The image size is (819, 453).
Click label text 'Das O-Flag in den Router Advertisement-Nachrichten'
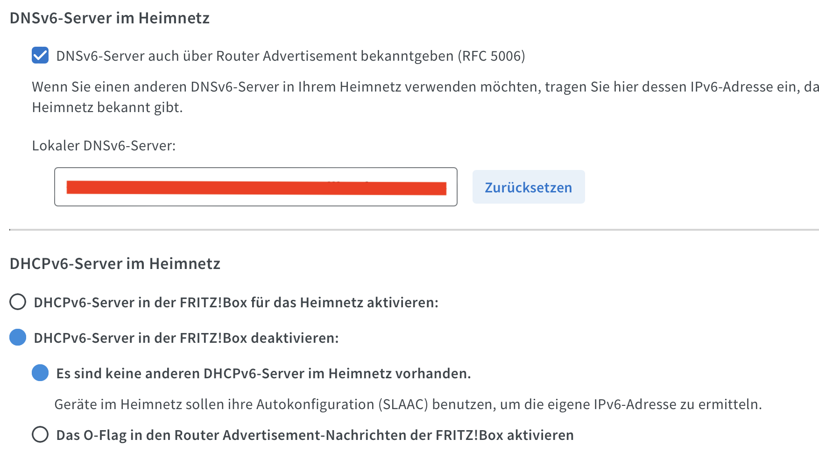[315, 435]
